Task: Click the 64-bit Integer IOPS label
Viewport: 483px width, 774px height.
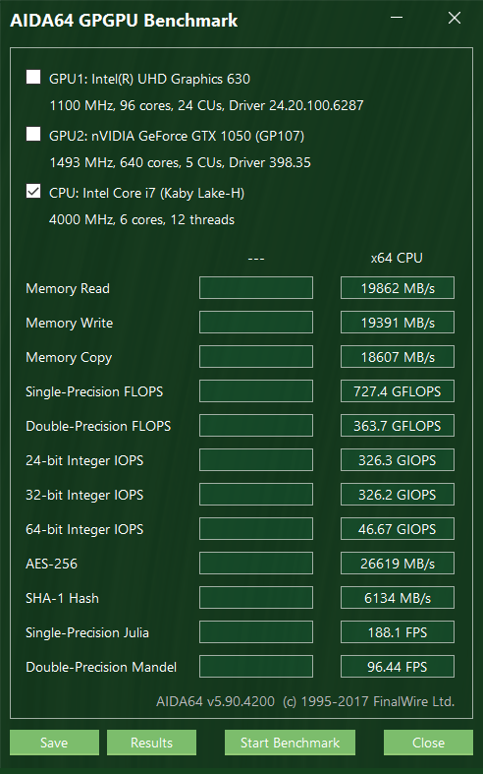Action: click(84, 530)
